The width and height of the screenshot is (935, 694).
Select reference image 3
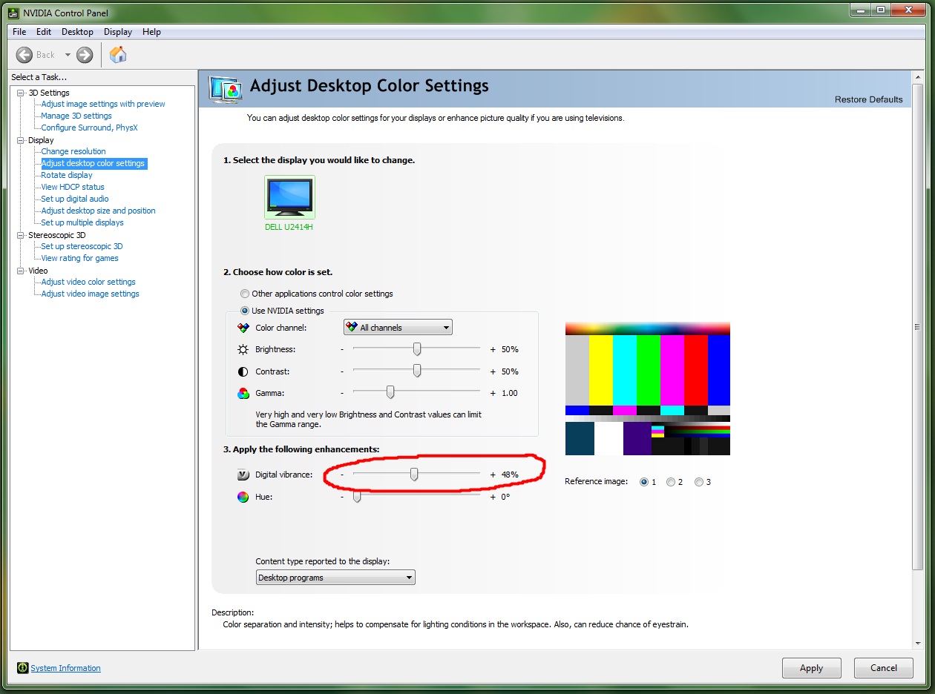pos(699,482)
